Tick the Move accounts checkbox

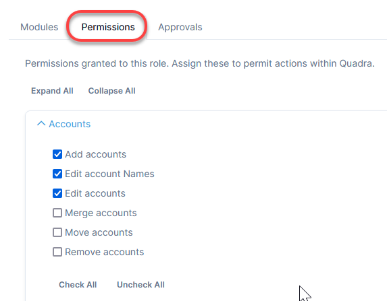[57, 232]
